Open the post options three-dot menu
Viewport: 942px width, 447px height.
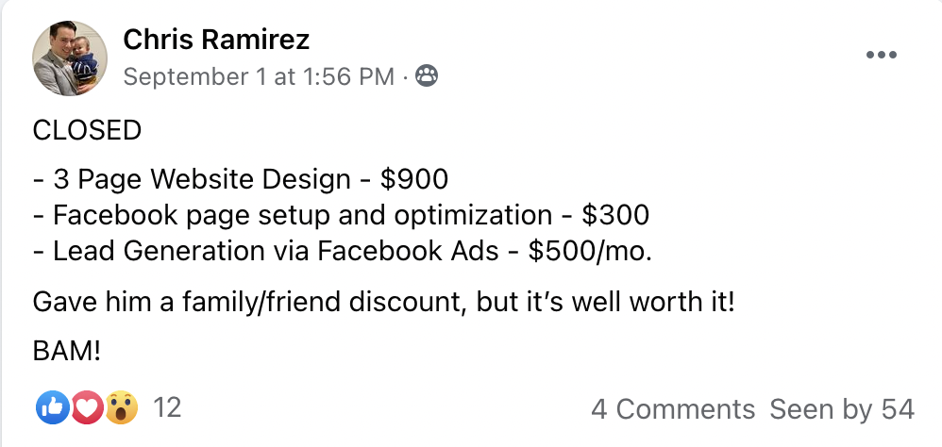(881, 56)
